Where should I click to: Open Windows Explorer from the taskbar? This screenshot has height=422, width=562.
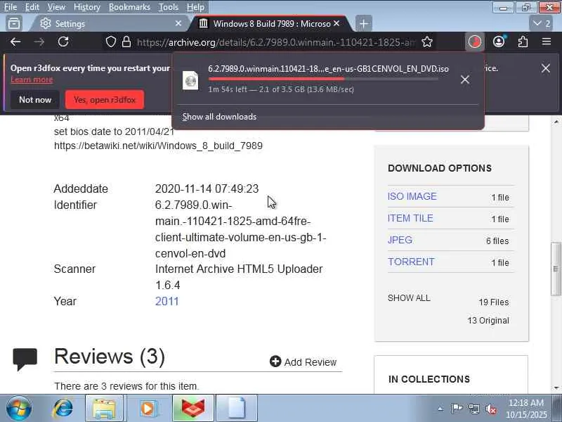coord(104,409)
